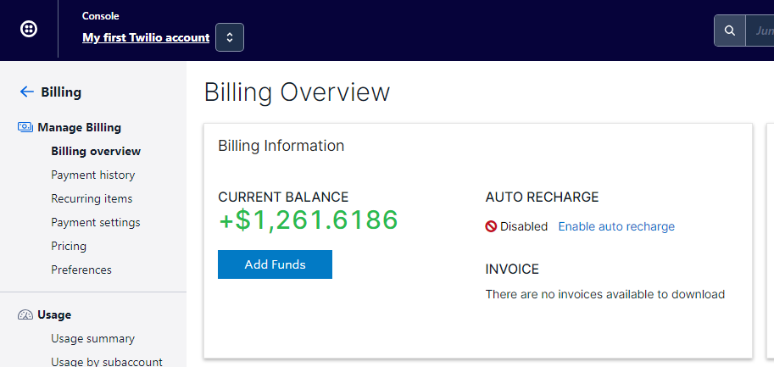Click the red Disabled status icon
Screen dimensions: 774x367
tap(491, 226)
